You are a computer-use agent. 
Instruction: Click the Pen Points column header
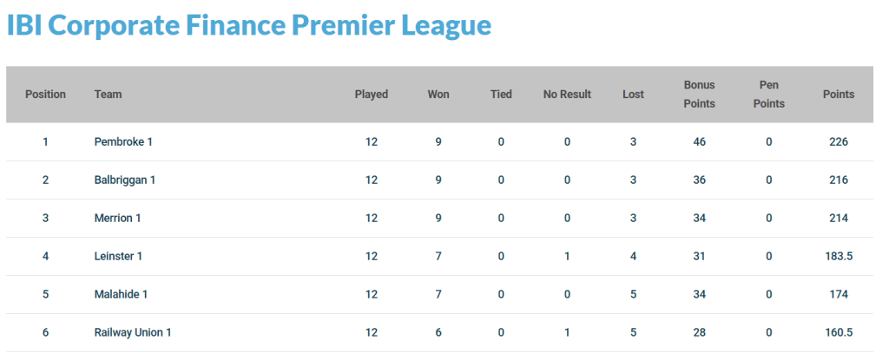(769, 94)
